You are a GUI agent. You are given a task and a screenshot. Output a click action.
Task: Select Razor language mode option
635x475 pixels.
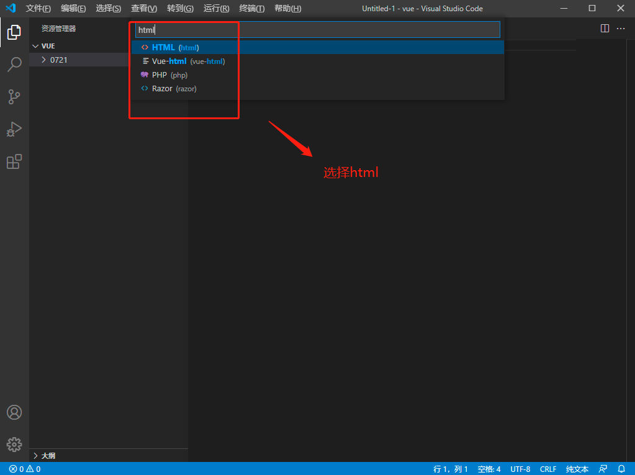click(x=318, y=89)
